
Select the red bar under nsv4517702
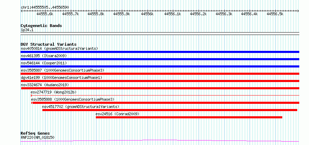point(170,110)
